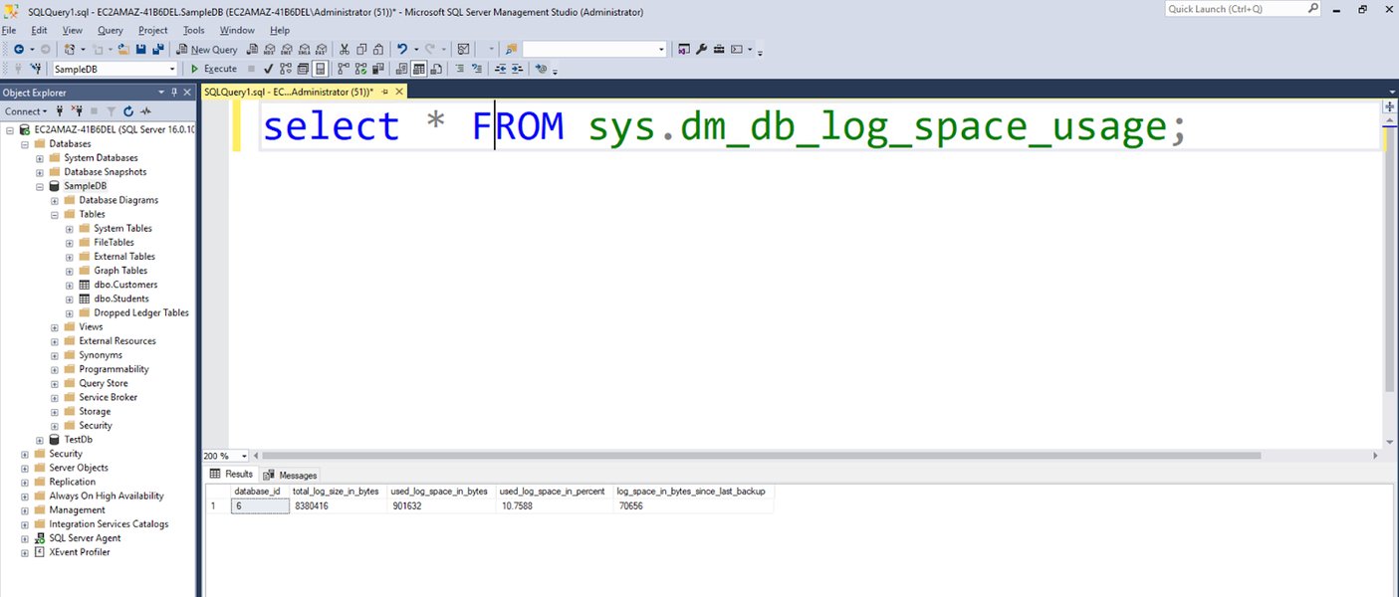
Task: Switch to the Messages tab
Action: pyautogui.click(x=291, y=475)
